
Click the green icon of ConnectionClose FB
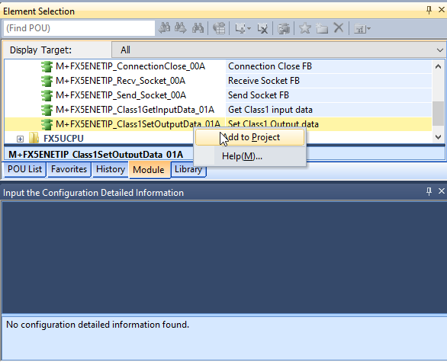coord(47,66)
